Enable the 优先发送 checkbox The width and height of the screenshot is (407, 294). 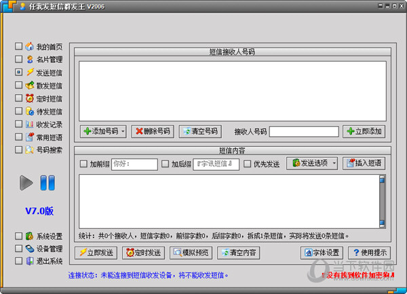[248, 163]
